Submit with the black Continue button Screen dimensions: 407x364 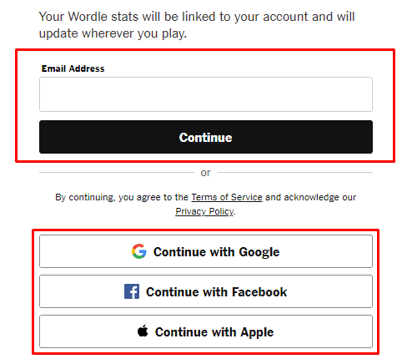pos(206,137)
